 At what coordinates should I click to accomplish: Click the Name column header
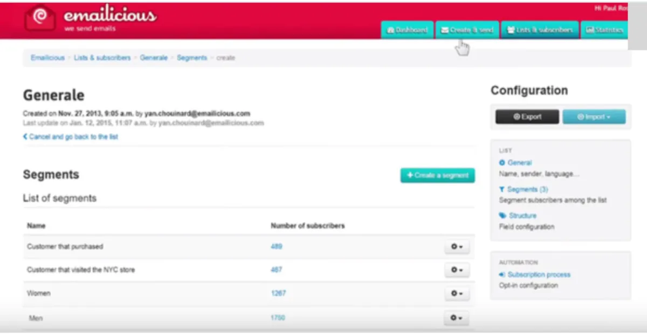click(x=36, y=226)
